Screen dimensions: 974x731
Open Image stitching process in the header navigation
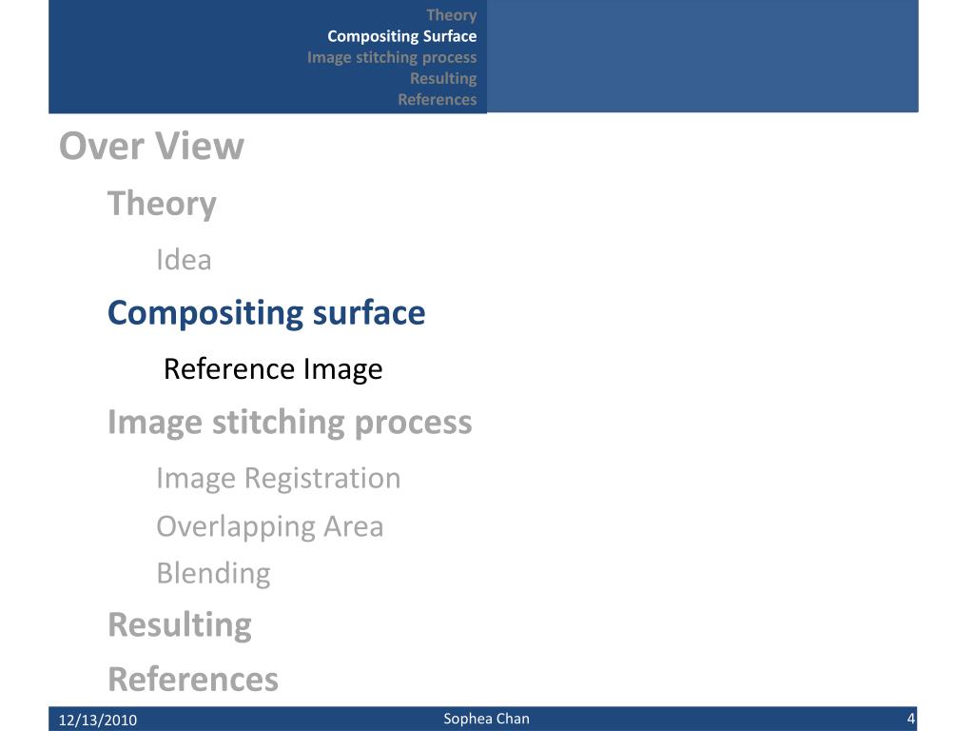click(x=392, y=57)
